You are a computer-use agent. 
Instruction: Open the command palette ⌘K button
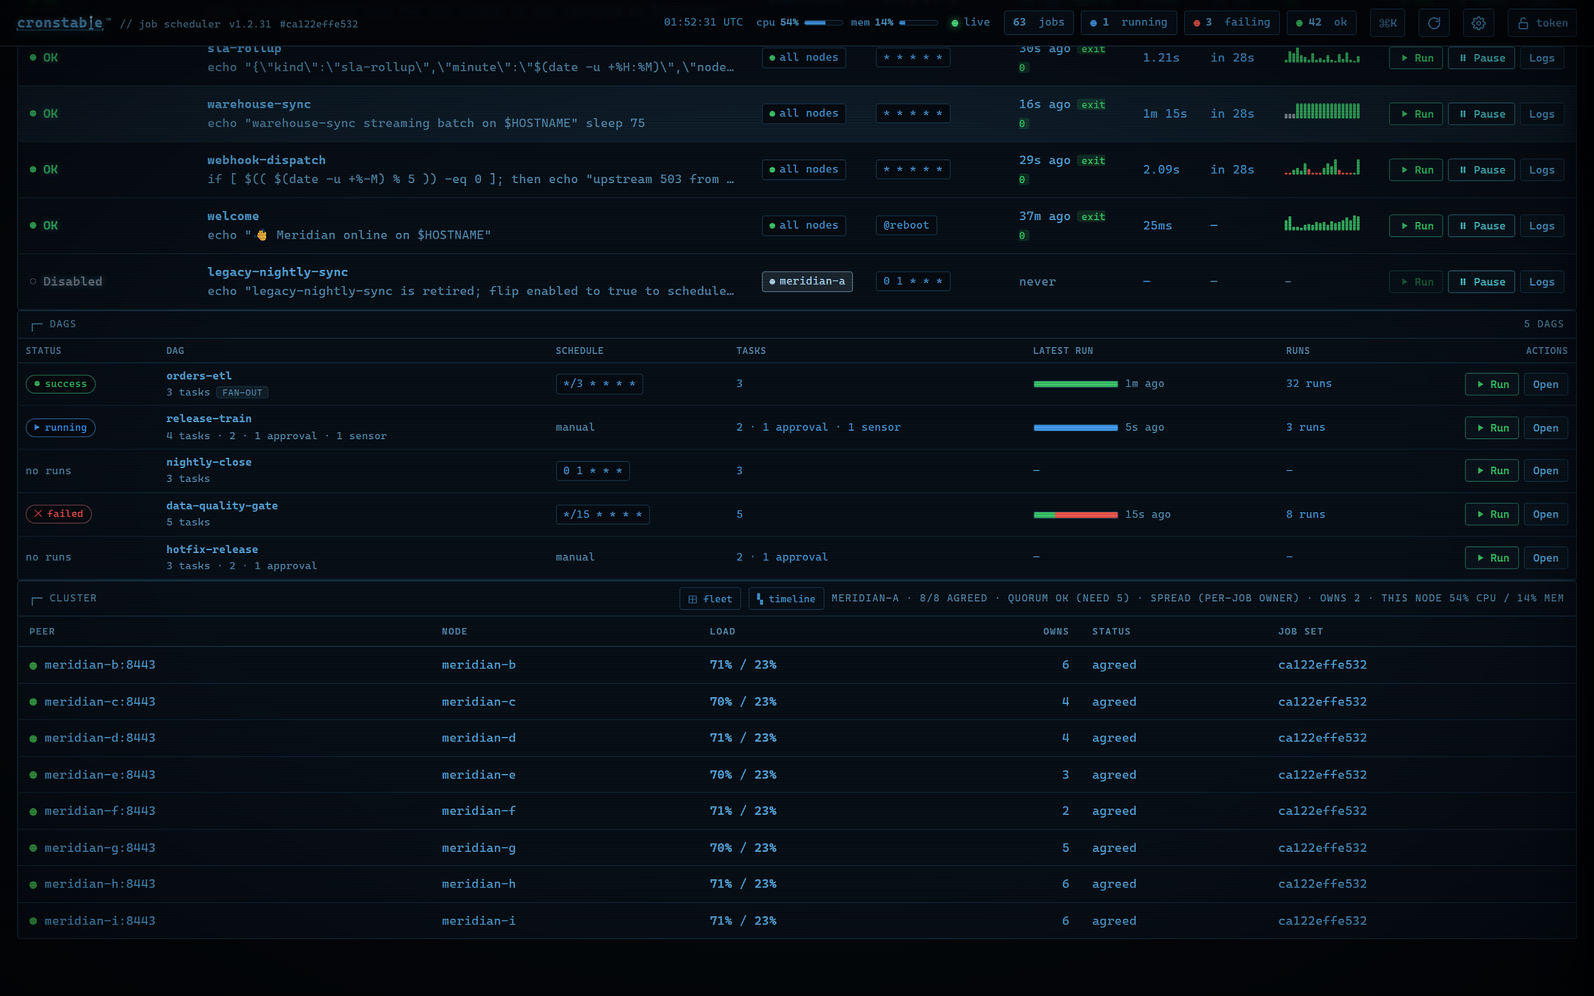click(1387, 23)
